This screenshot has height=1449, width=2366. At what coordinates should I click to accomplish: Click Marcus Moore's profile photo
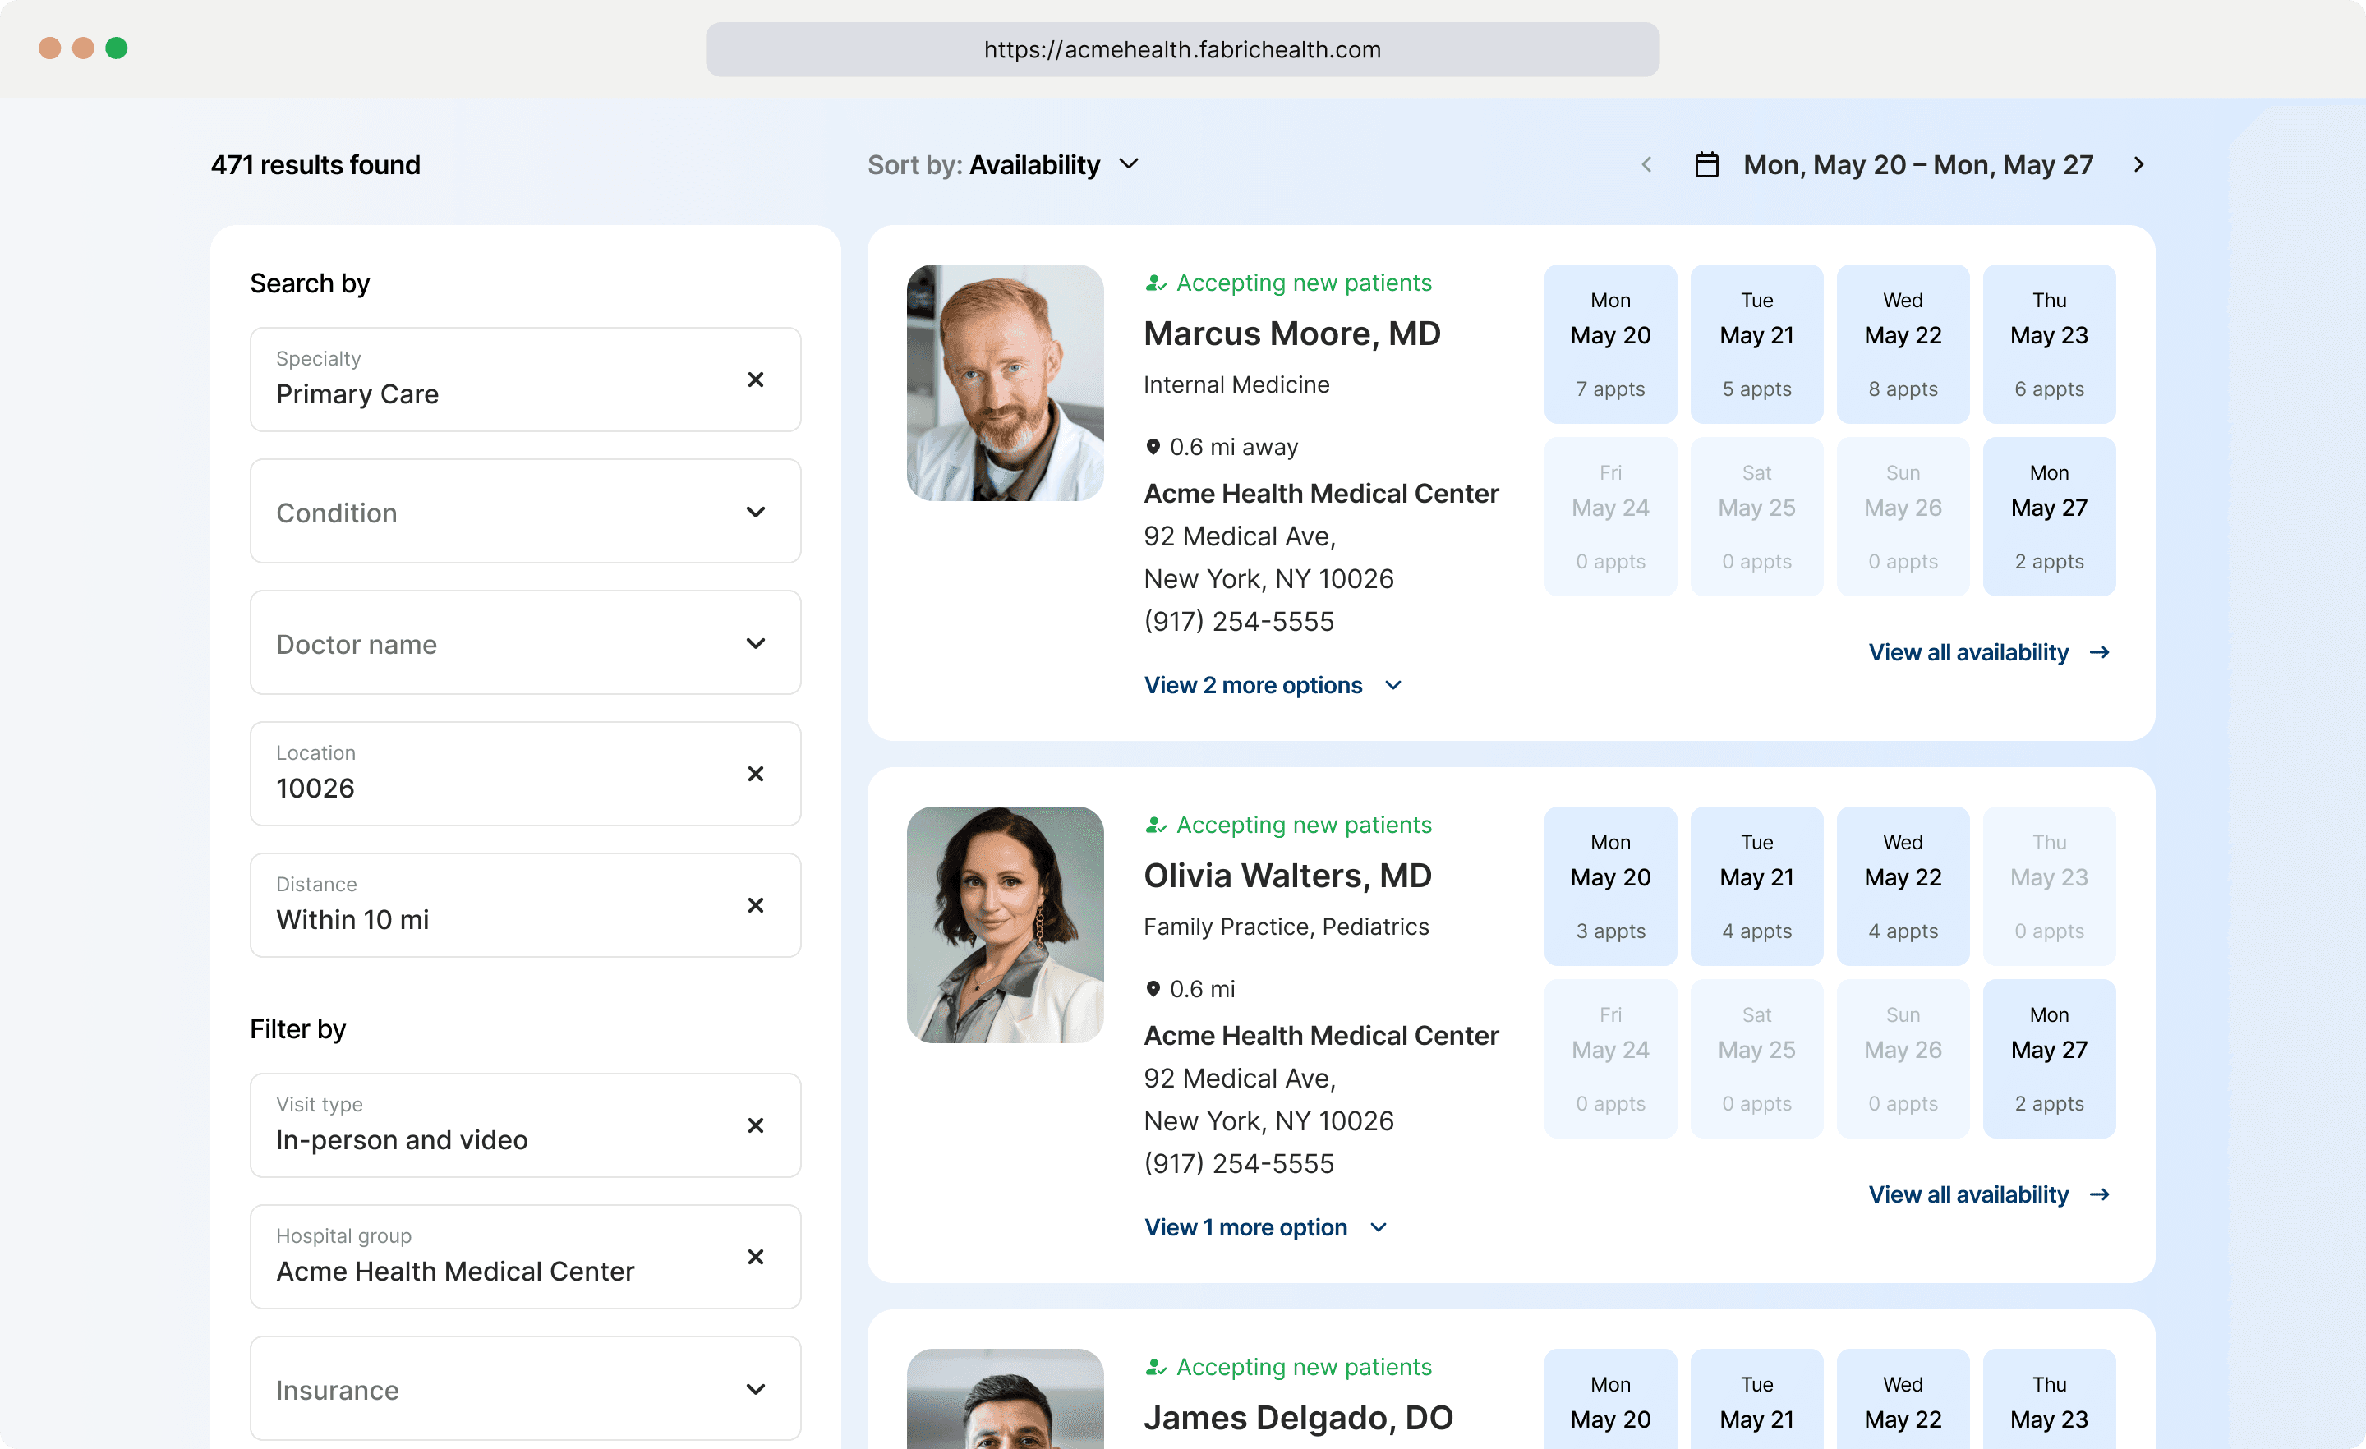[1005, 382]
